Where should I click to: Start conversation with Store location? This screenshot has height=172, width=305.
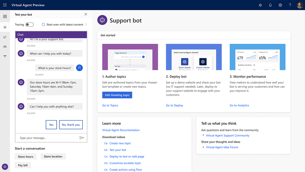click(x=53, y=156)
